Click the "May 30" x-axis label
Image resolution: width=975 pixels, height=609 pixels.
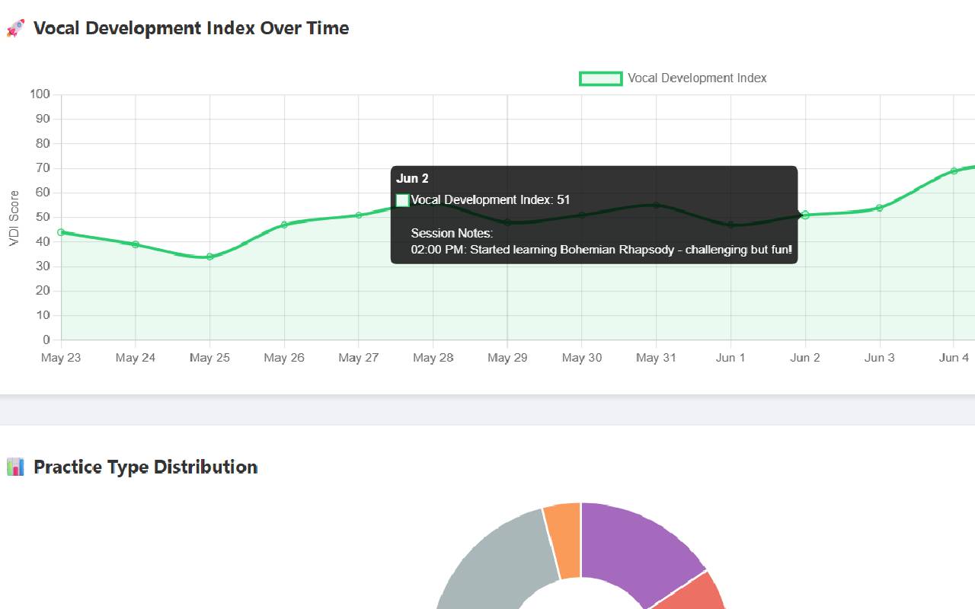[582, 358]
